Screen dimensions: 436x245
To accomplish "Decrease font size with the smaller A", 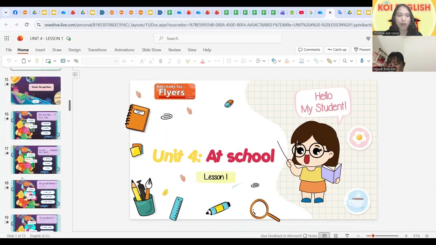I will [151, 61].
